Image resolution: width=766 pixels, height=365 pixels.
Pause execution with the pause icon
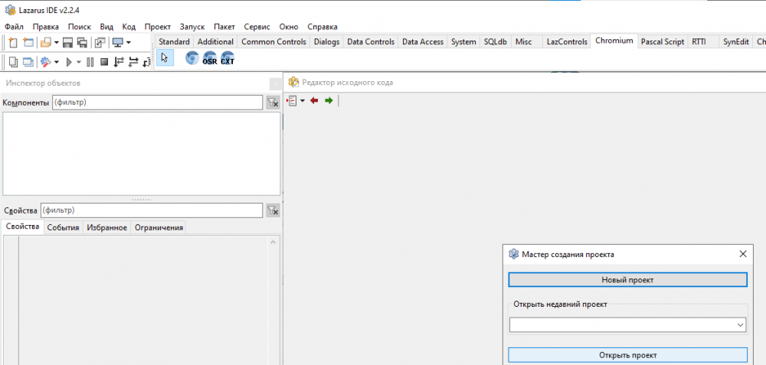90,62
